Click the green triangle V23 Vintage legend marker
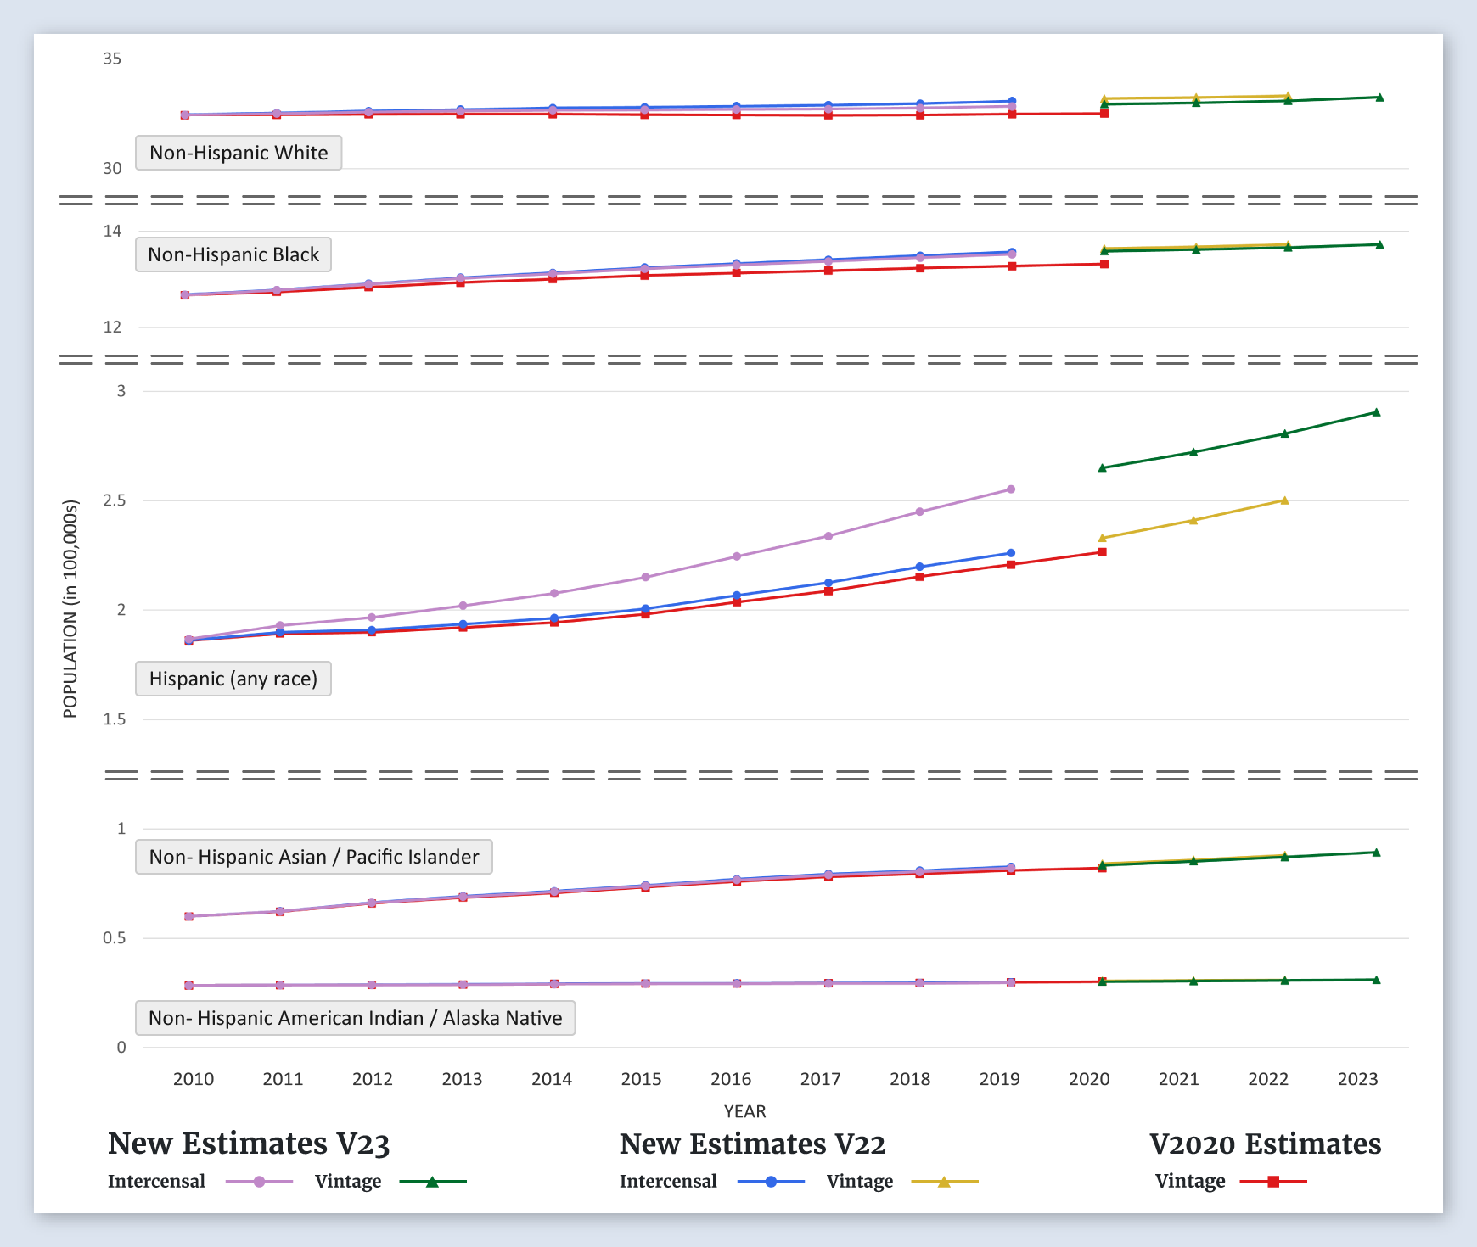1477x1247 pixels. (432, 1182)
